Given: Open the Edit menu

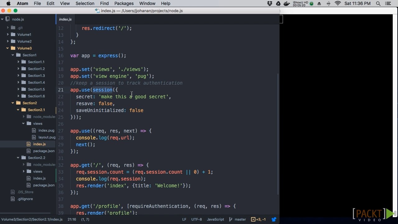Looking at the screenshot, I should pyautogui.click(x=50, y=3).
